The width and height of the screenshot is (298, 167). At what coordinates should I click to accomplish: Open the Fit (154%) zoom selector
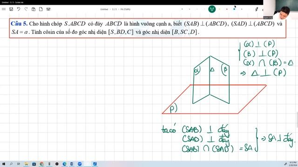click(125, 9)
